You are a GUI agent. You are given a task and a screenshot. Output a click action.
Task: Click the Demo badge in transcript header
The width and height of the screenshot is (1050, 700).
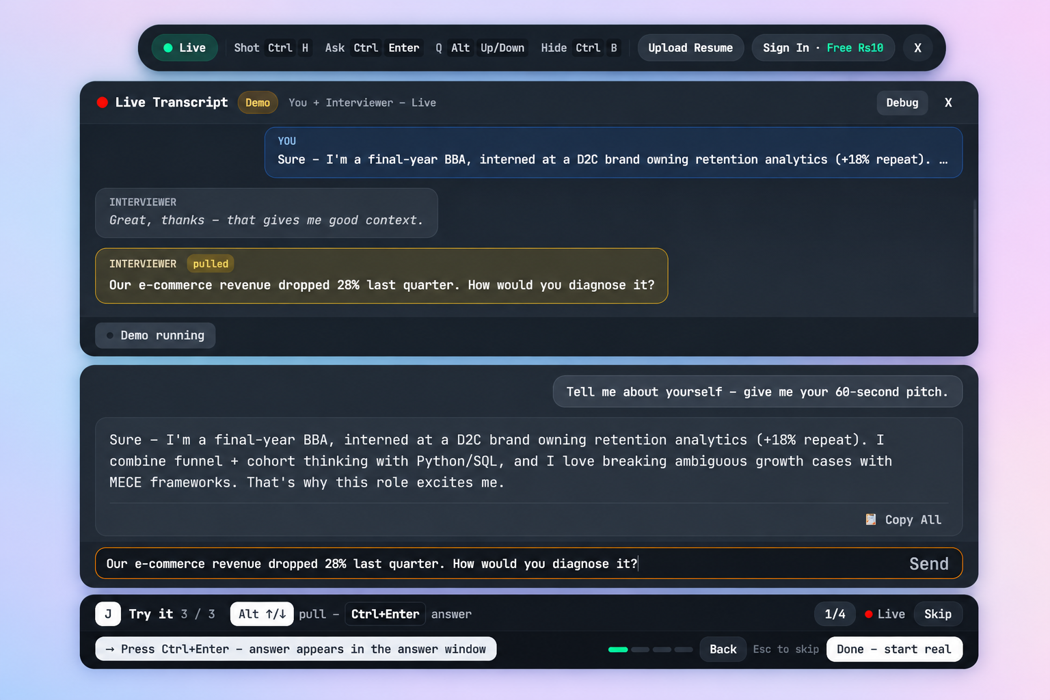pyautogui.click(x=258, y=103)
